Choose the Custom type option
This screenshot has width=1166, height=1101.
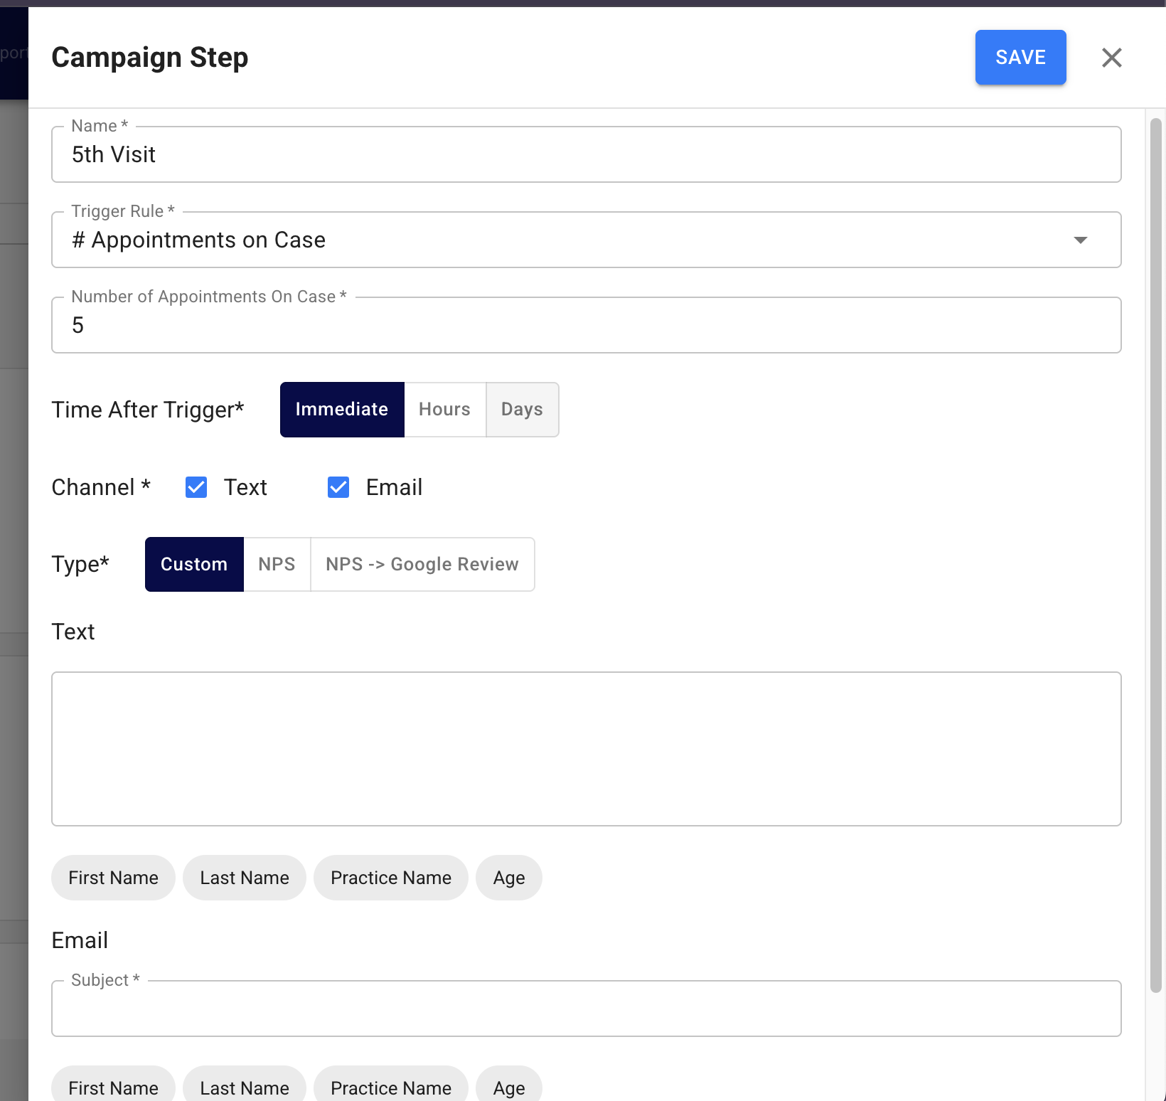194,564
